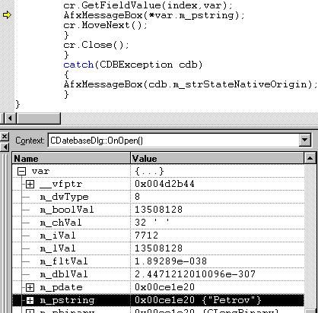Select the m_chVal row
The height and width of the screenshot is (313, 318).
pos(158,223)
